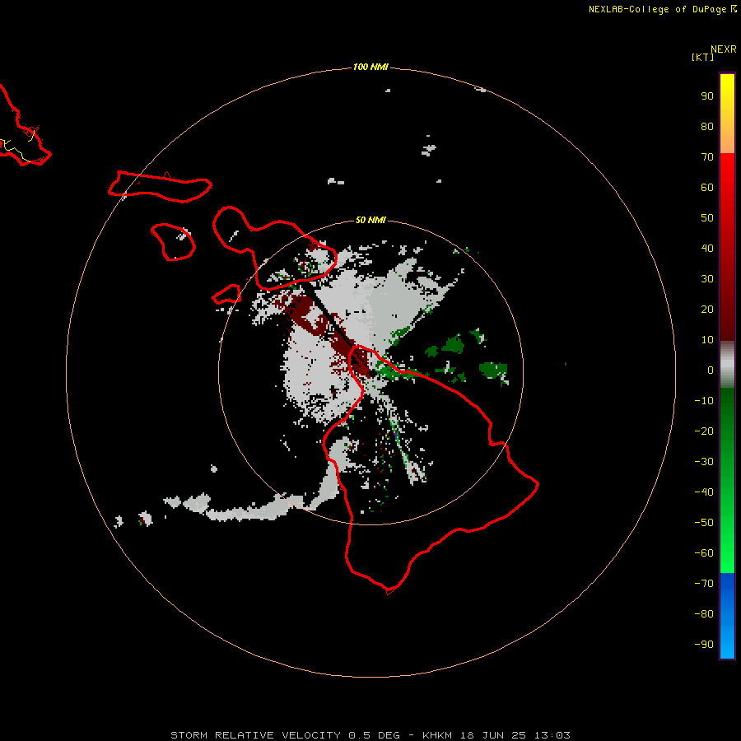Screen dimensions: 741x741
Task: Click the positive 60 scale value
Action: [x=707, y=187]
